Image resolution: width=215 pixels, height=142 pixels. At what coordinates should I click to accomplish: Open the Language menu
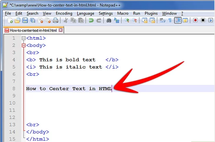coord(85,13)
